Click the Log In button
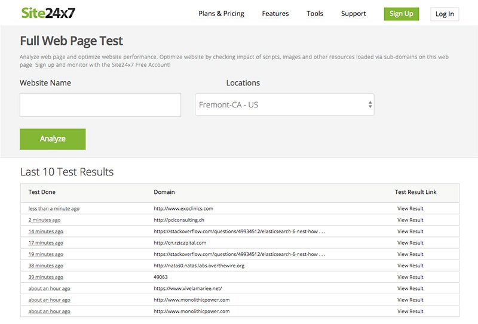 click(444, 14)
